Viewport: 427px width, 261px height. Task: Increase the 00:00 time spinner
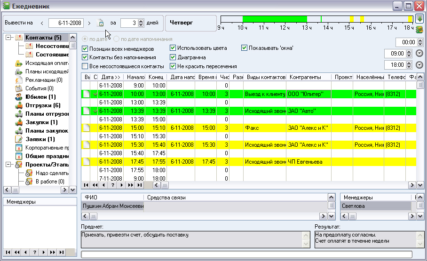click(x=420, y=40)
